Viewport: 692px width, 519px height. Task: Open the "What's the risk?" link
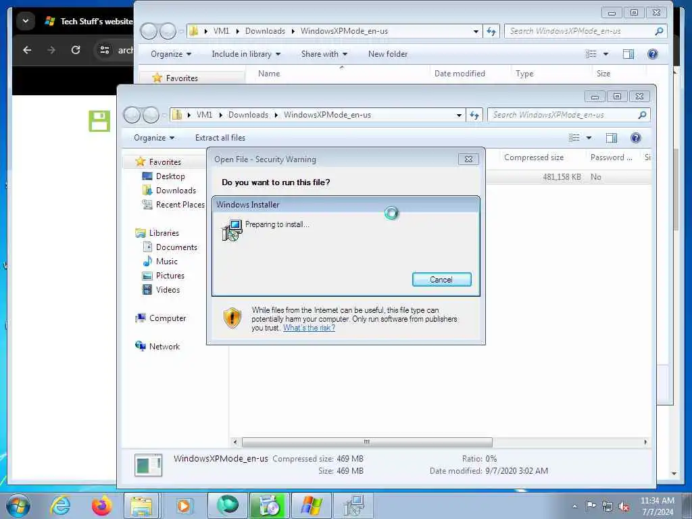(309, 328)
